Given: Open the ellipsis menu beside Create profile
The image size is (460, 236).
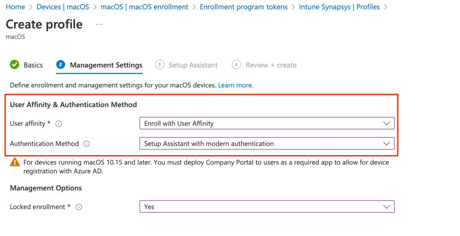Looking at the screenshot, I should click(99, 24).
